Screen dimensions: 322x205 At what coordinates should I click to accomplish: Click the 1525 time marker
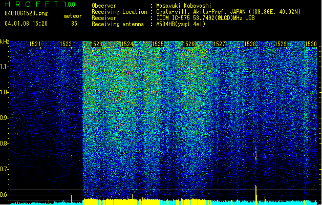(158, 44)
